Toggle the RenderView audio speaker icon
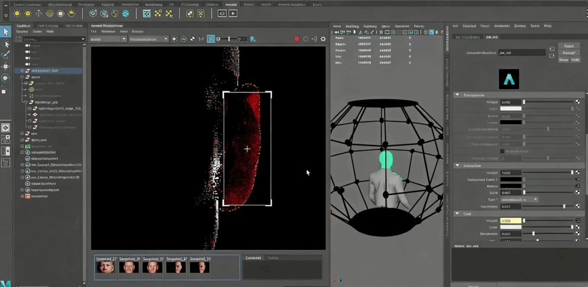The width and height of the screenshot is (588, 287). tap(314, 39)
